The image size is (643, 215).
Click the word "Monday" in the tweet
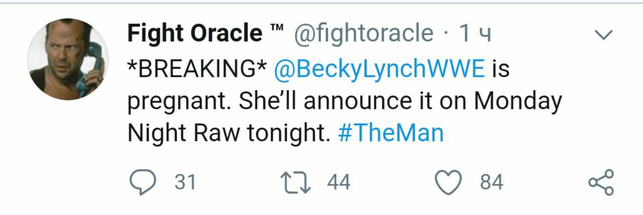(x=517, y=101)
